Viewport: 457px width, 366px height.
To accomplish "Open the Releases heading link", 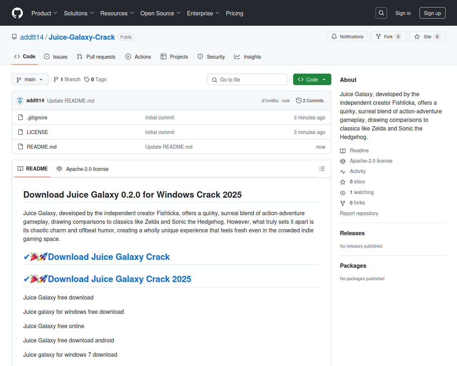I will pyautogui.click(x=352, y=233).
